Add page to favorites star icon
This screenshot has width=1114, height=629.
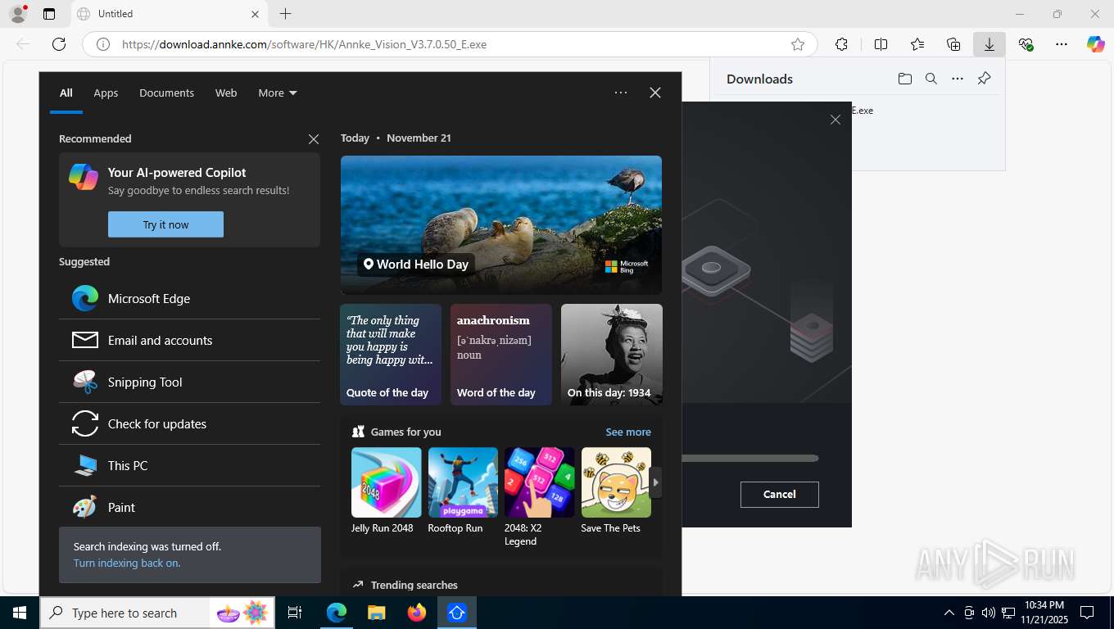pyautogui.click(x=798, y=44)
